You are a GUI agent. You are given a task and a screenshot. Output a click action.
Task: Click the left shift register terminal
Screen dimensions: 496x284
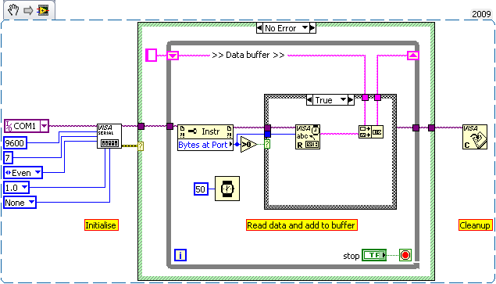[x=173, y=56]
